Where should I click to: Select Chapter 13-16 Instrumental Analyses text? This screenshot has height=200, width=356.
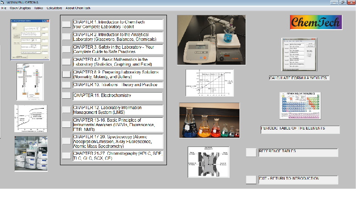118,125
